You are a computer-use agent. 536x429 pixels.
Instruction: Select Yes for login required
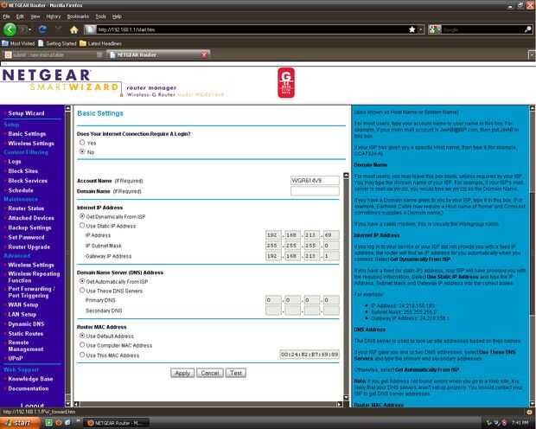(82, 143)
